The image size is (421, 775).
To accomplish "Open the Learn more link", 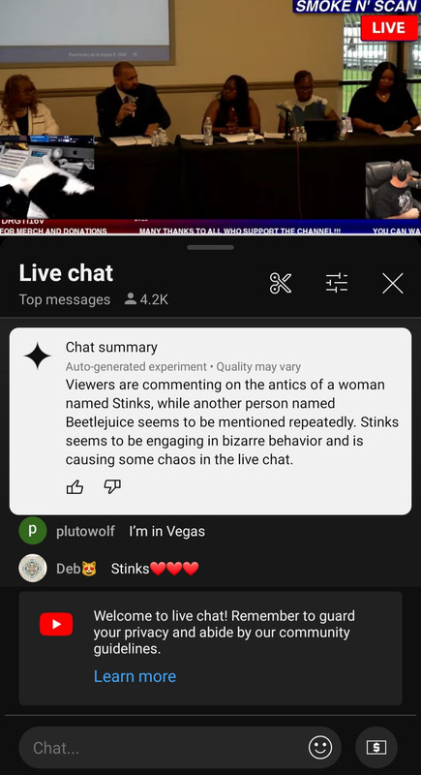I will pos(135,675).
